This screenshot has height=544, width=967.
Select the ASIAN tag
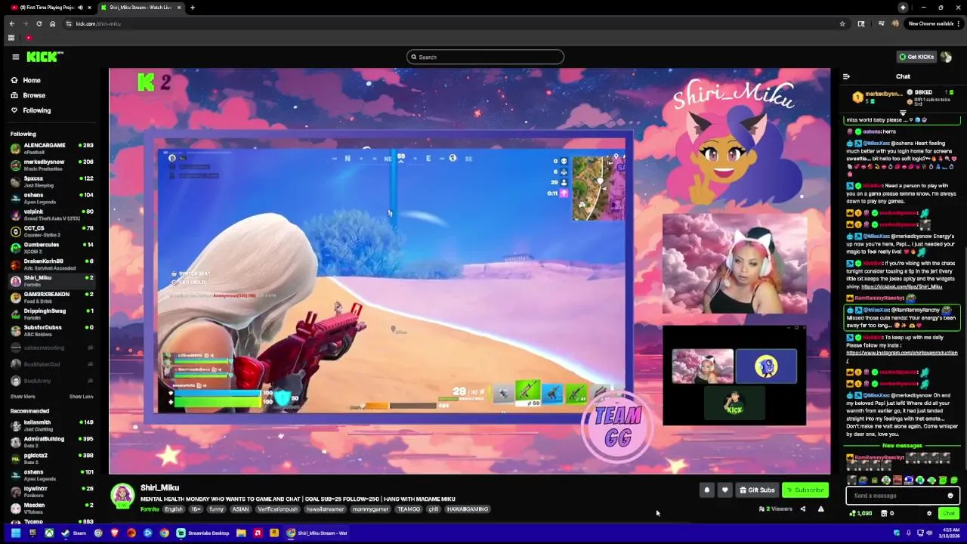(240, 509)
